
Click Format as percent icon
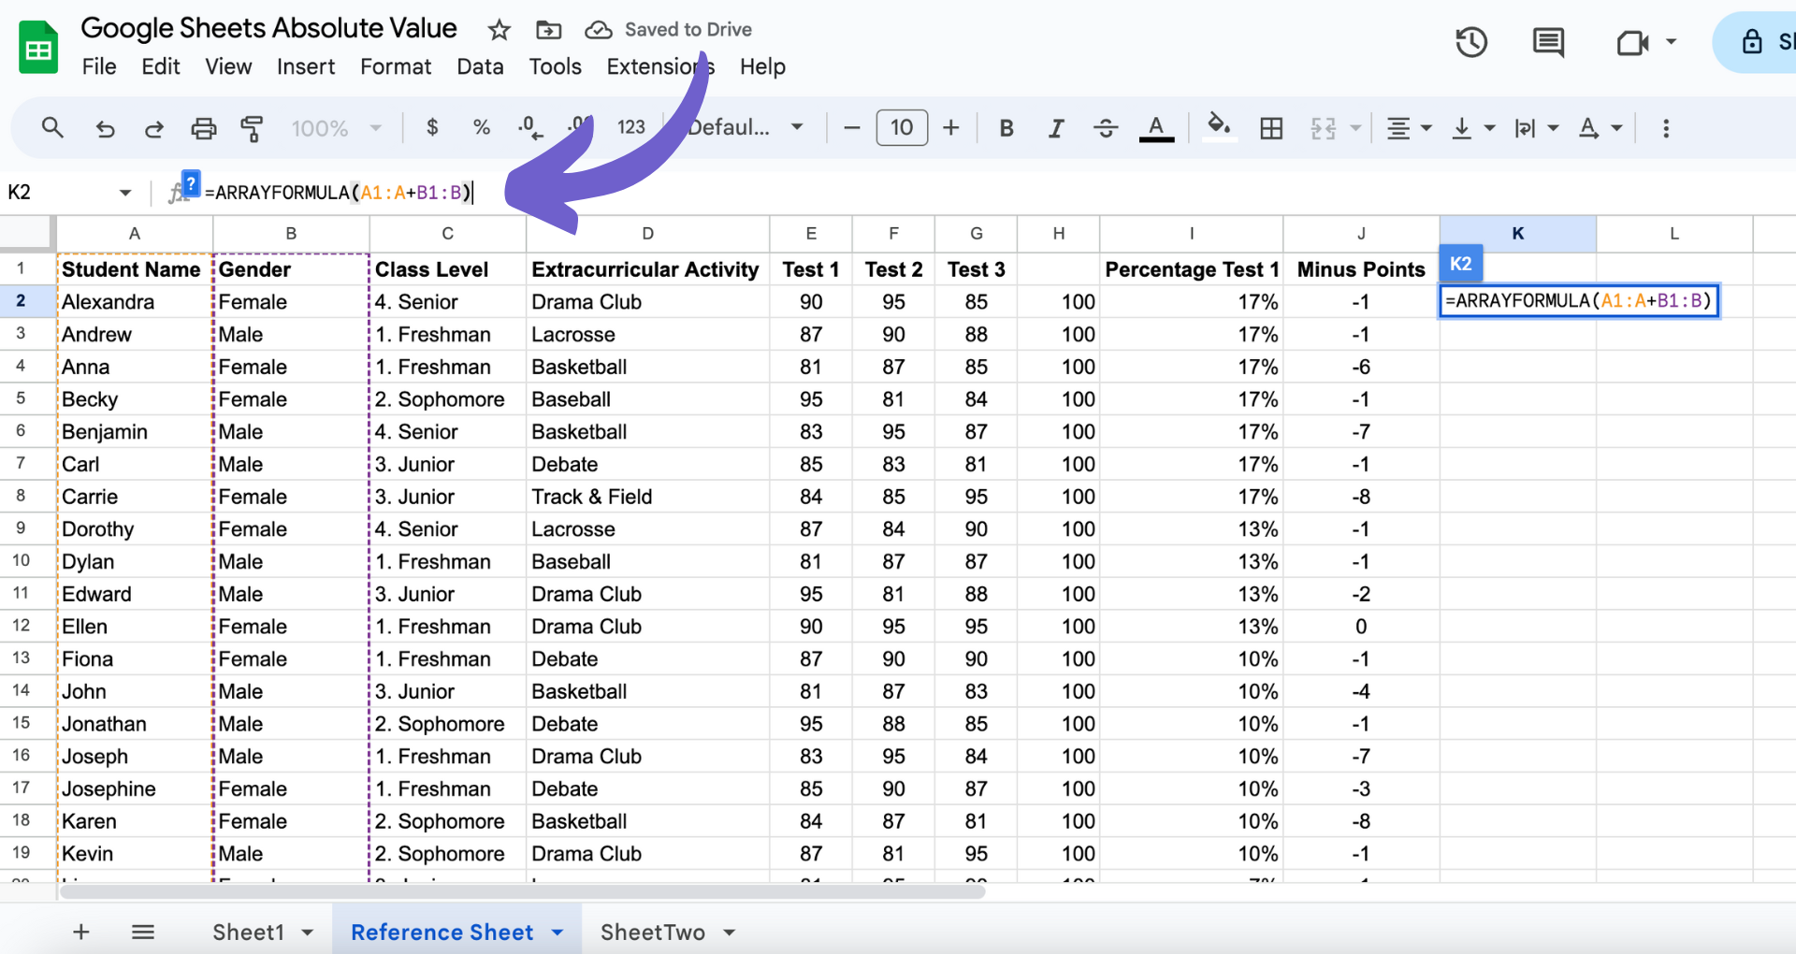click(481, 128)
